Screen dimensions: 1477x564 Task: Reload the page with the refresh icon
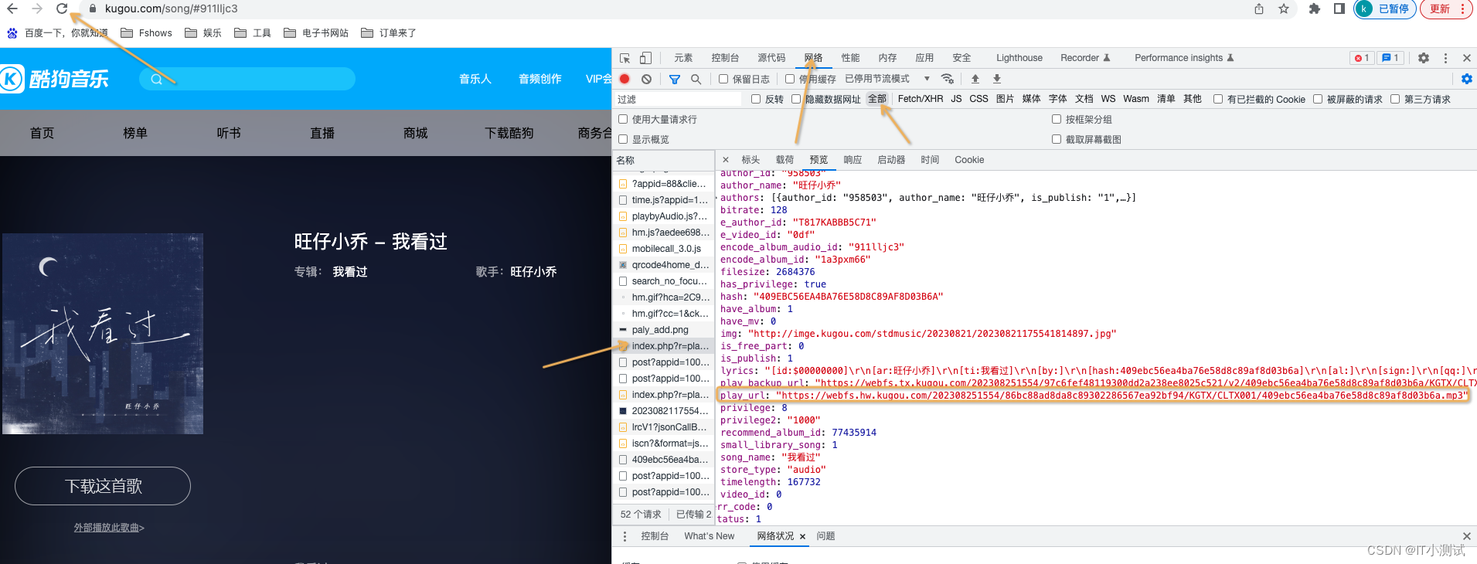(x=62, y=8)
